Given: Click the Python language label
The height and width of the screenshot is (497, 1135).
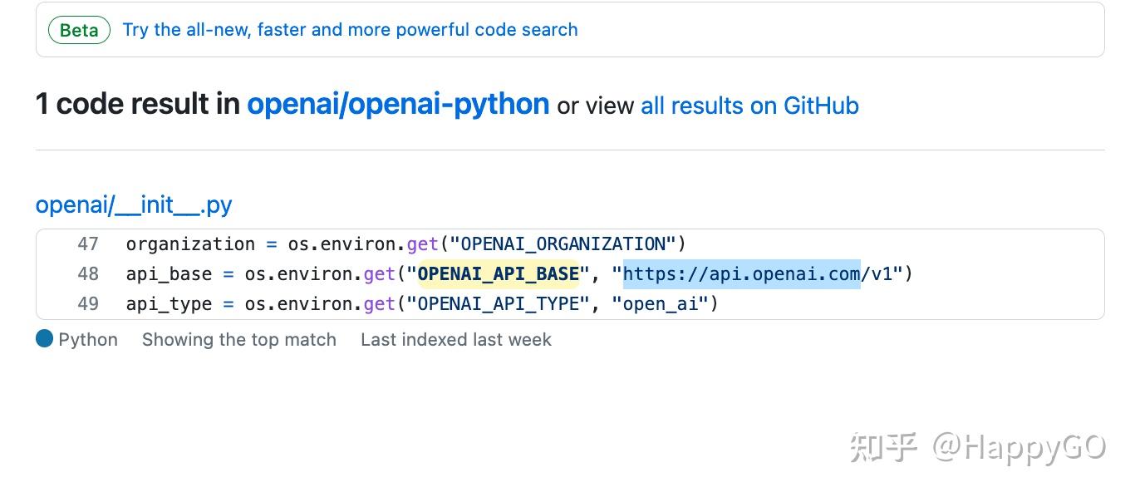Looking at the screenshot, I should point(88,340).
